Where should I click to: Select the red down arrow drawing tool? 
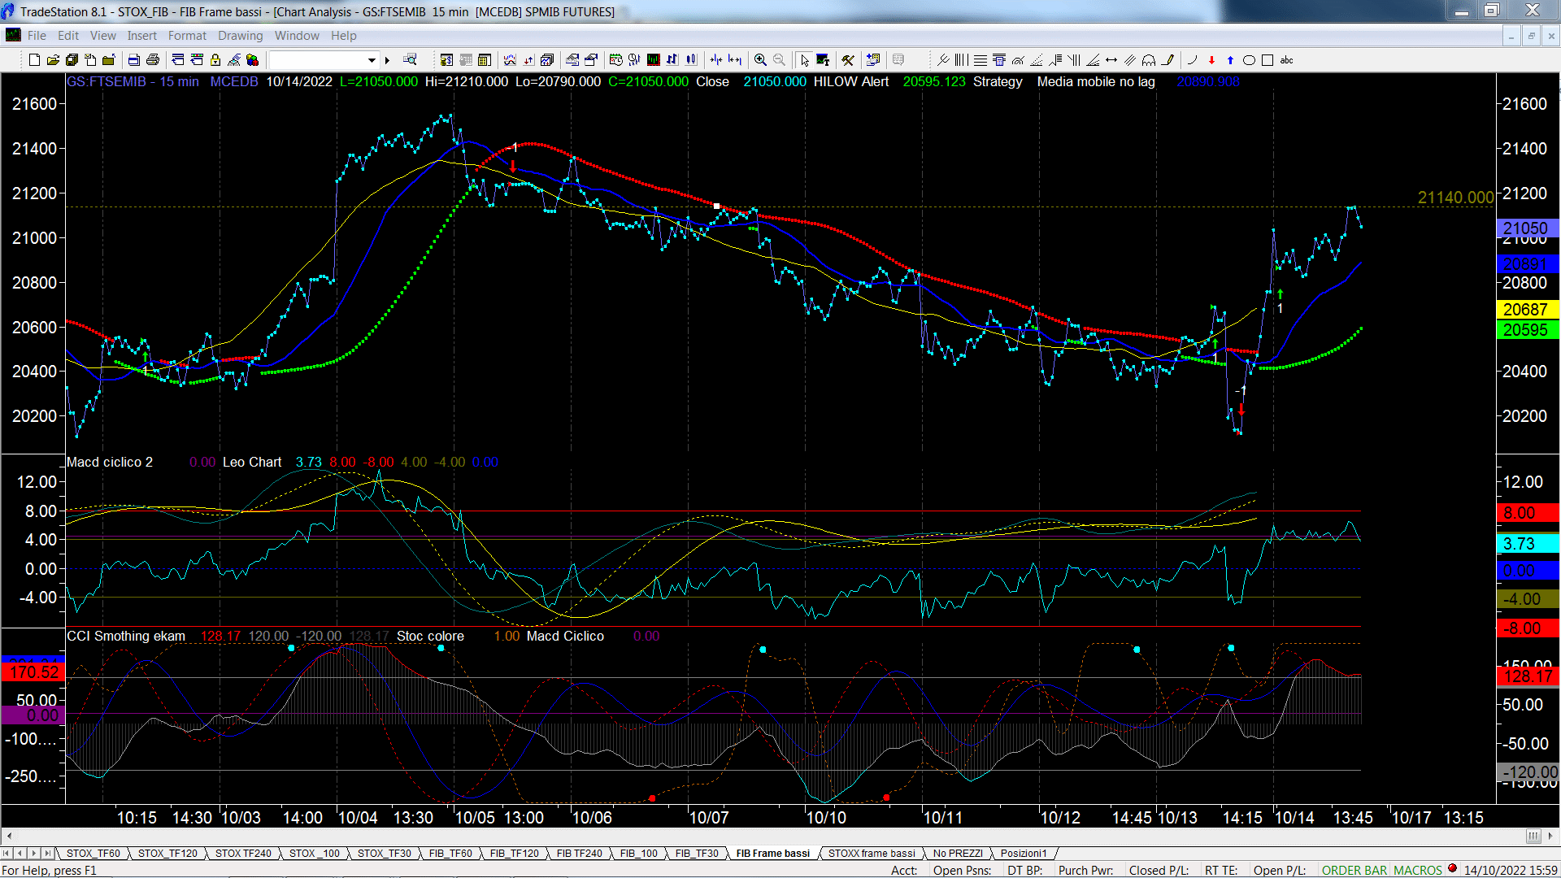[1211, 60]
